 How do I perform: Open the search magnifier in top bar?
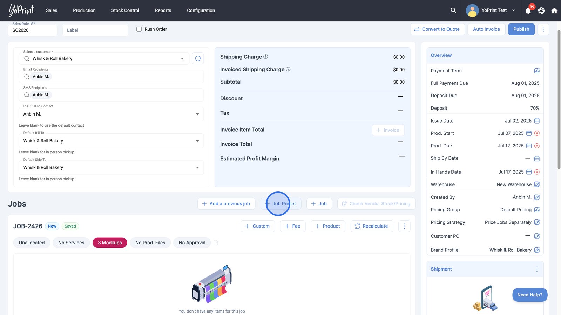453,10
